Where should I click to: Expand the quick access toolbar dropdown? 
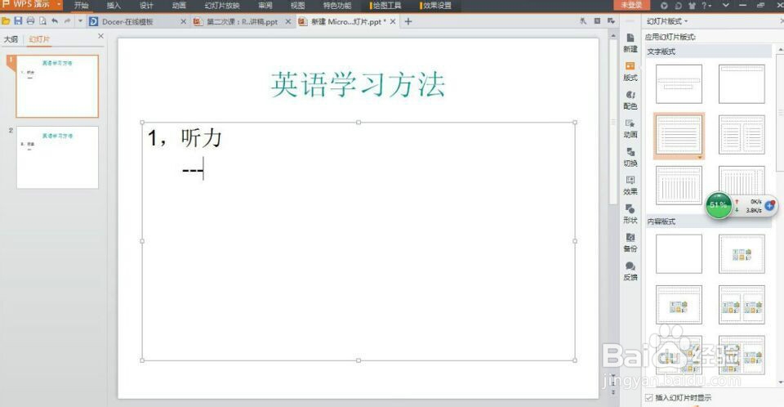click(80, 21)
